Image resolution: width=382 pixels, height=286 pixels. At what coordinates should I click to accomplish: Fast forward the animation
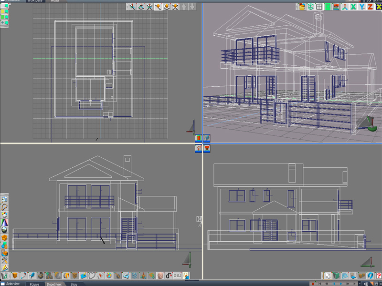pyautogui.click(x=348, y=284)
